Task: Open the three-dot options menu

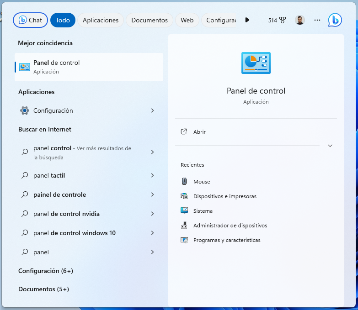Action: pyautogui.click(x=317, y=20)
